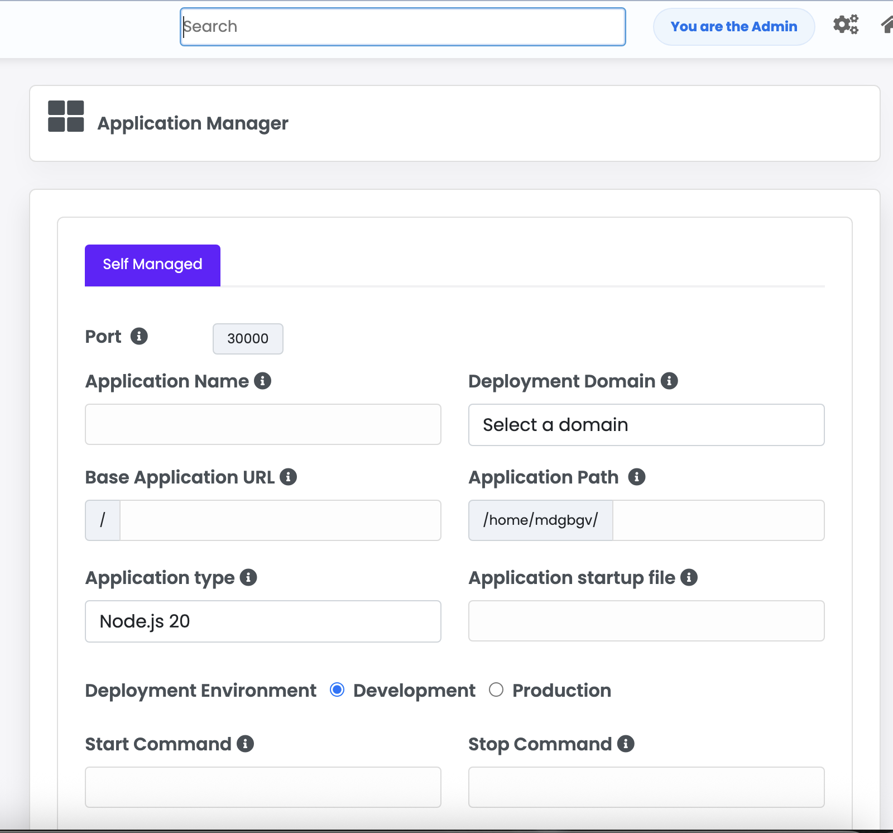Click the info icon next to Port
The image size is (893, 833).
[x=139, y=336]
